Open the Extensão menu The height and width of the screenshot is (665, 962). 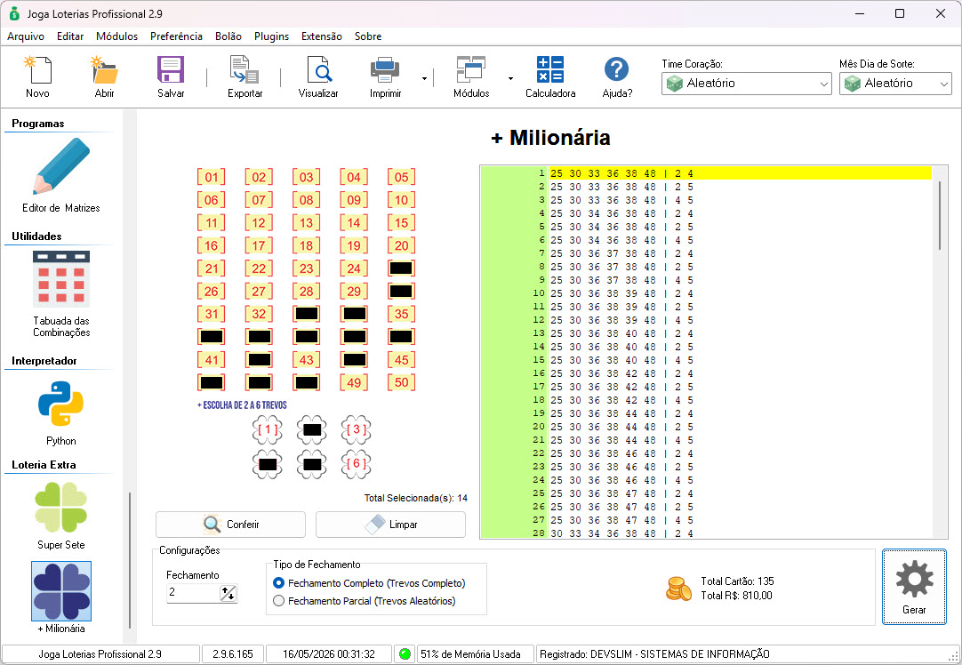tap(322, 36)
